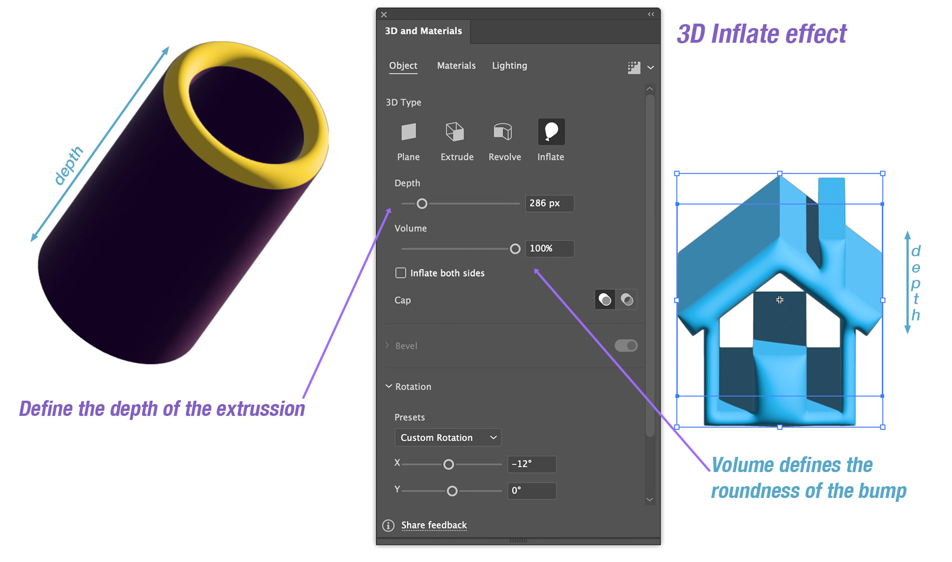Select the Plane 3D type icon
Viewport: 952px width, 562px height.
point(408,132)
